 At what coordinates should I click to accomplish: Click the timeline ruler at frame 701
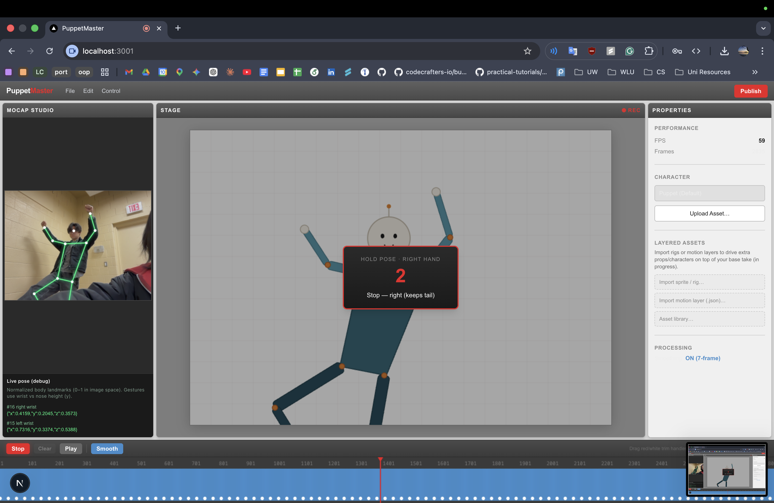(x=196, y=463)
